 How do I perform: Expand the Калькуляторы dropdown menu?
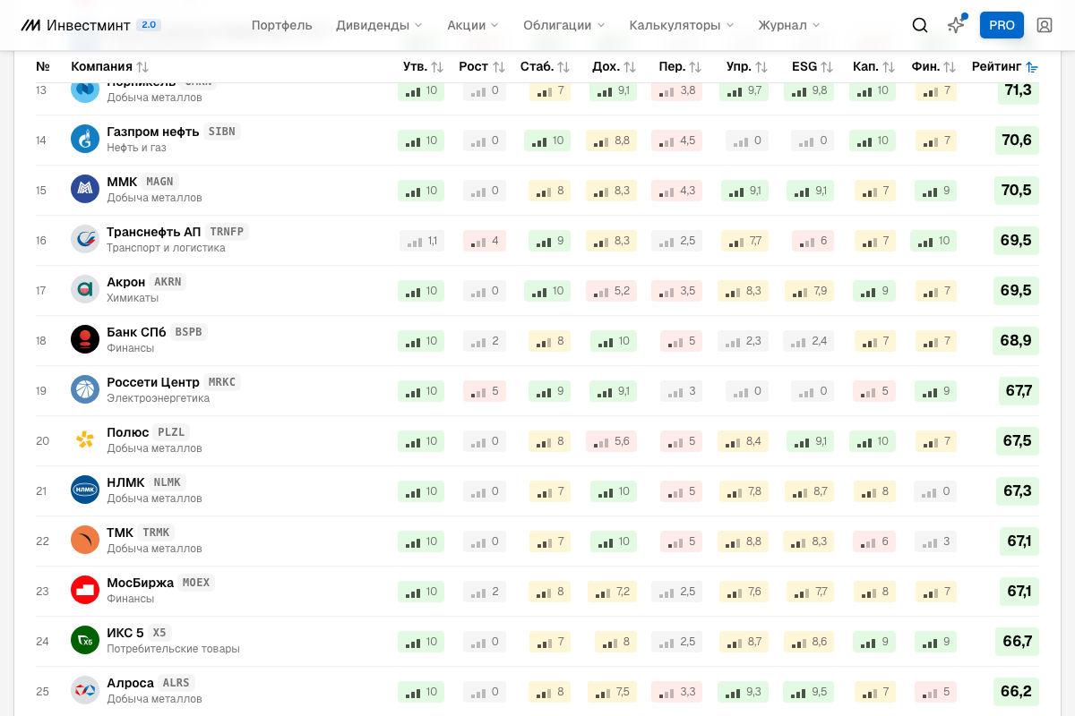[x=682, y=25]
